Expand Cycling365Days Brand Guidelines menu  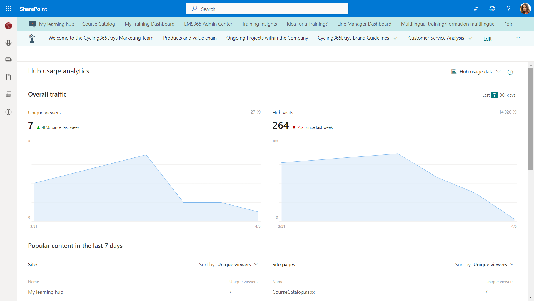(x=395, y=38)
